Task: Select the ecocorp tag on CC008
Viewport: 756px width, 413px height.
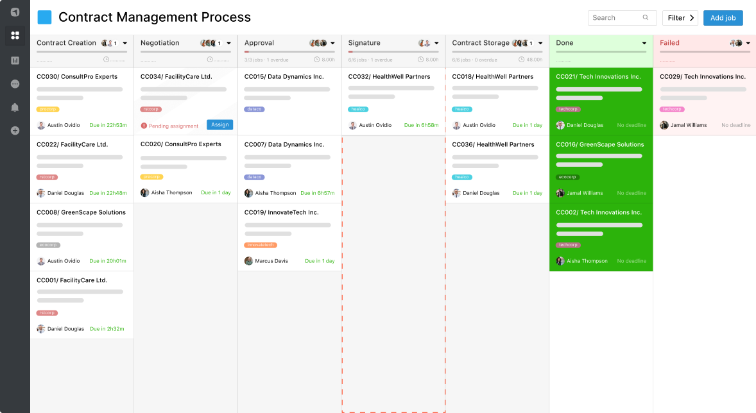Action: click(48, 244)
